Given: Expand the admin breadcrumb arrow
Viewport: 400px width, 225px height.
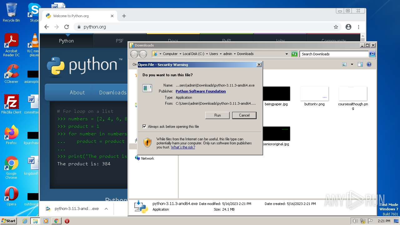Looking at the screenshot, I should [235, 54].
